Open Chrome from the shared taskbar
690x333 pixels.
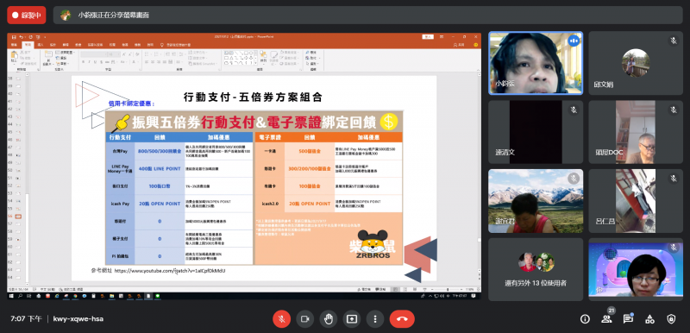[x=75, y=297]
